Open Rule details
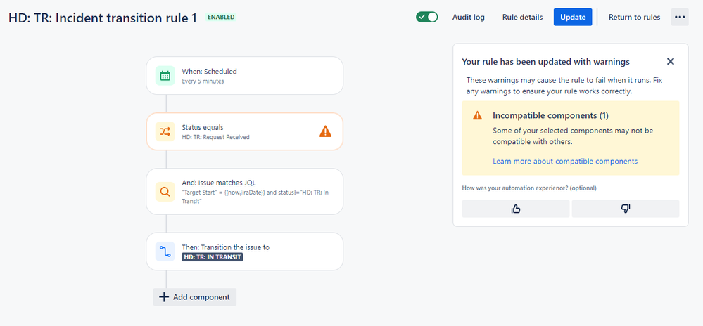The height and width of the screenshot is (326, 703). [522, 17]
